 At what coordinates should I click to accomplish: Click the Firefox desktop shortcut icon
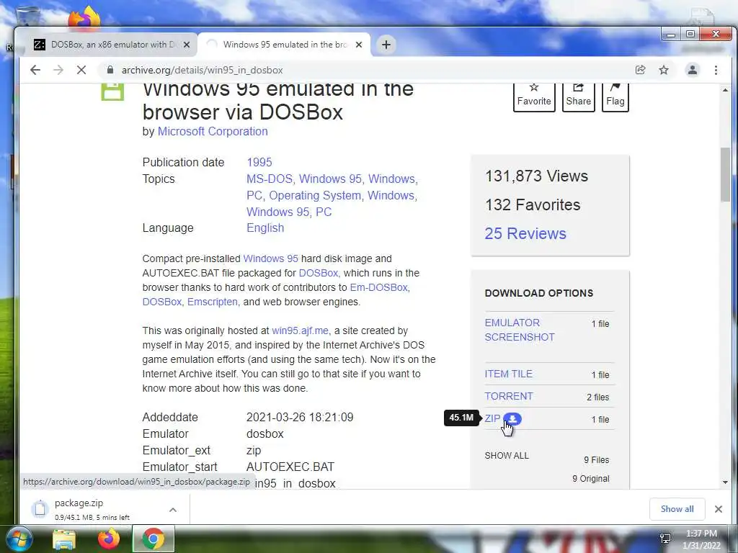click(x=84, y=18)
